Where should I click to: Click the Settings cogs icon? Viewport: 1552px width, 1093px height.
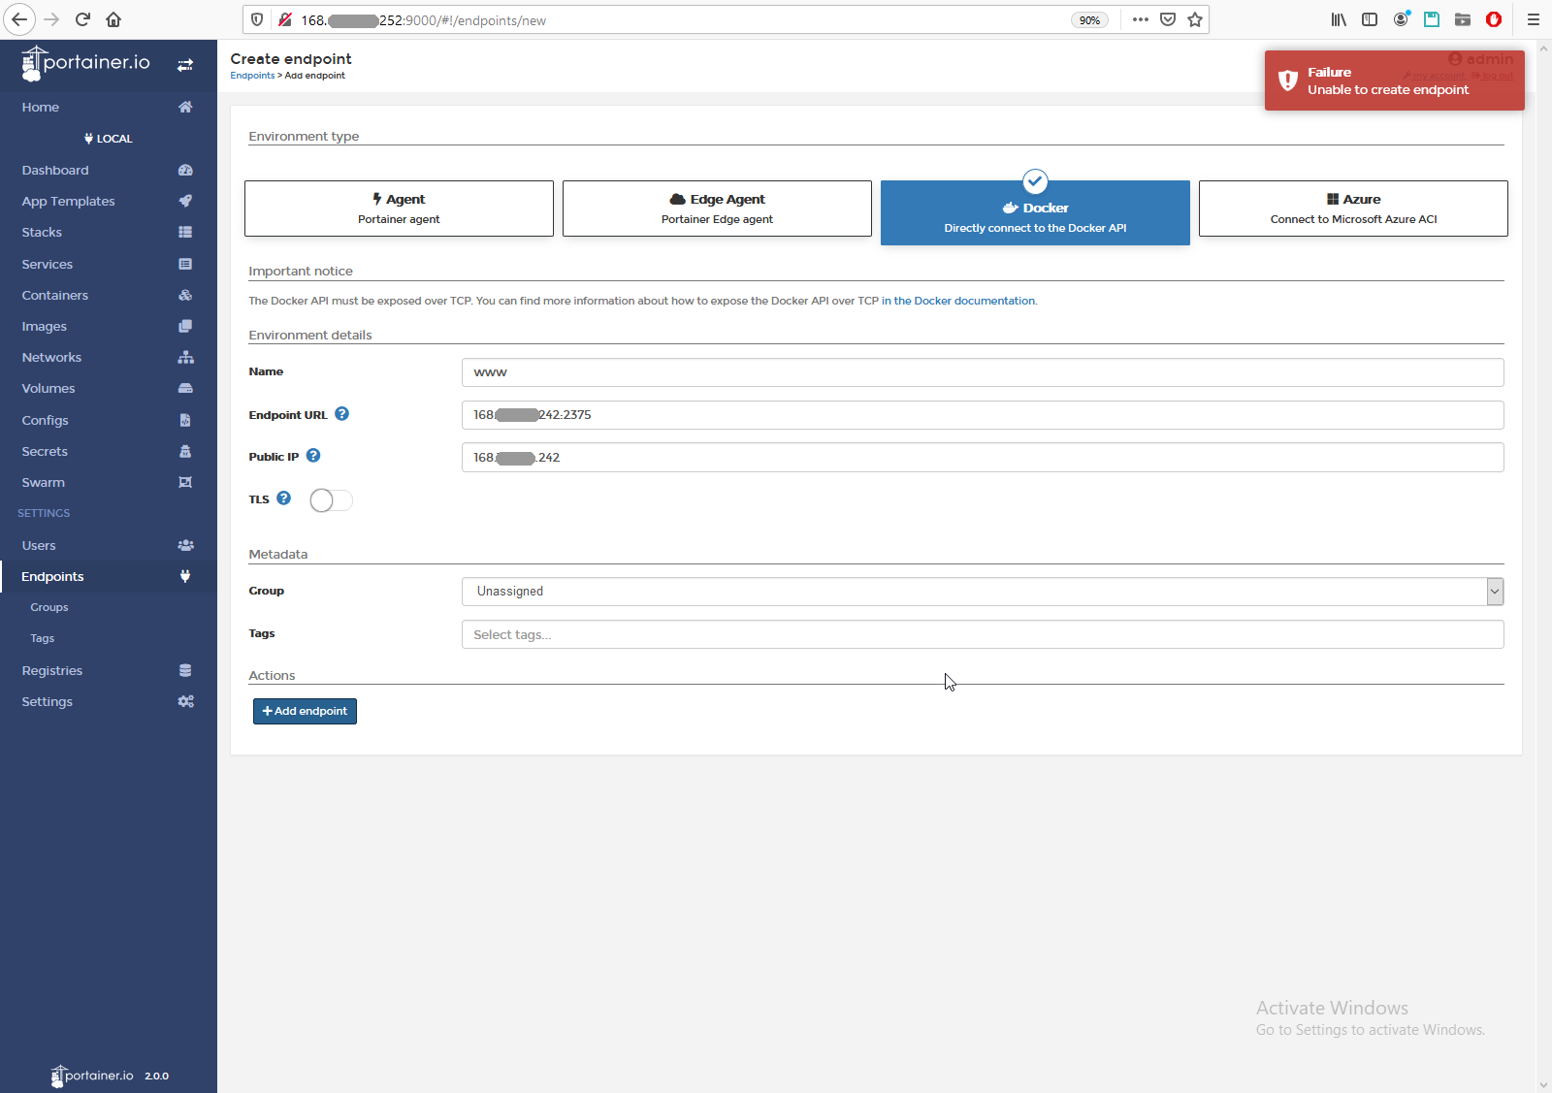(185, 701)
